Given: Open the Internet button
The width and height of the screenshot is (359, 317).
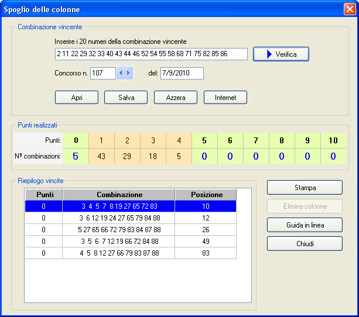Looking at the screenshot, I should (225, 98).
